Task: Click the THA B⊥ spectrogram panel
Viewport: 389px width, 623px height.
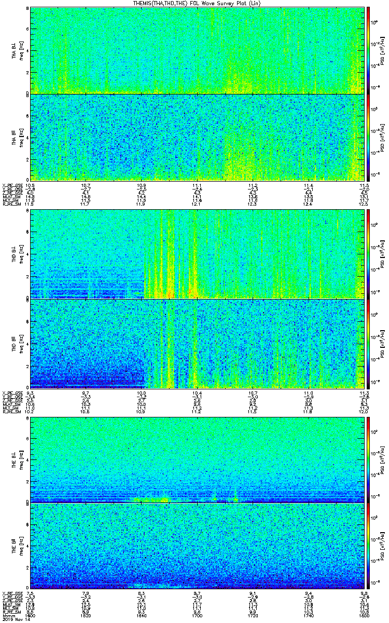Action: [197, 50]
